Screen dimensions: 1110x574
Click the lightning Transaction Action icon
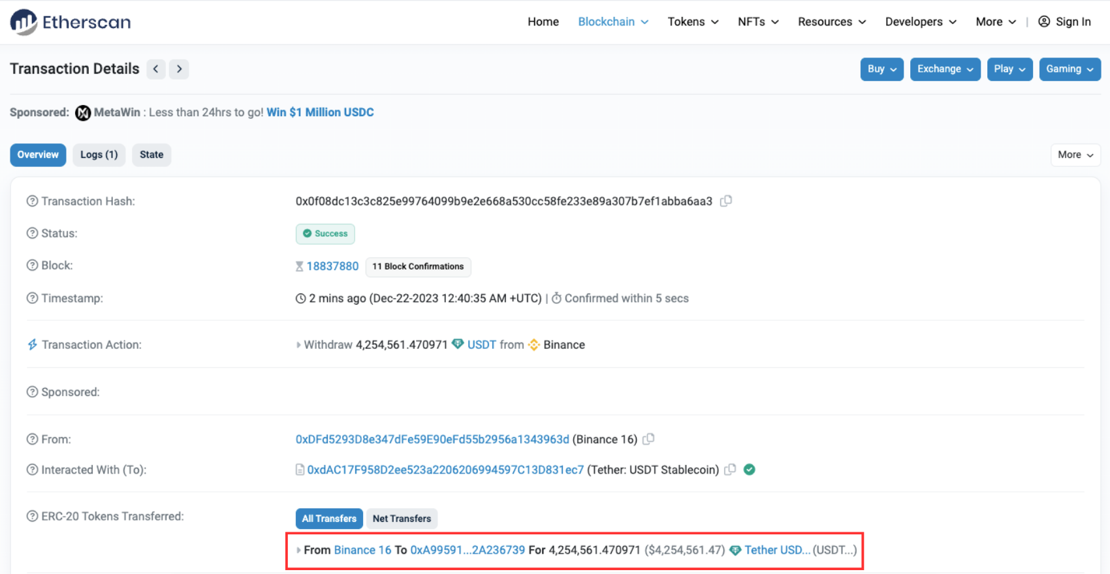pyautogui.click(x=32, y=344)
